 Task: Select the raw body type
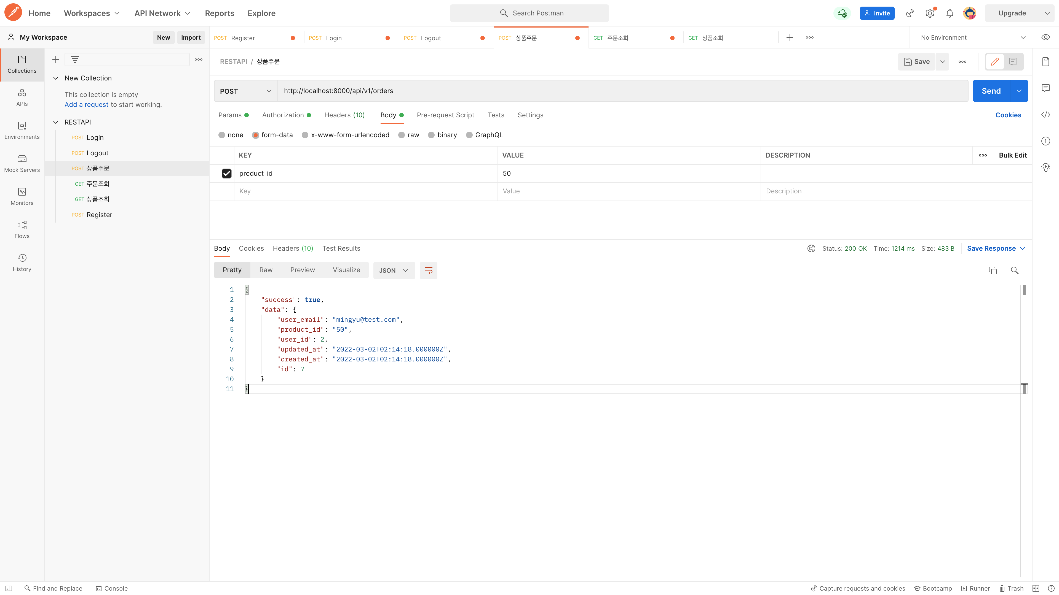(x=402, y=135)
